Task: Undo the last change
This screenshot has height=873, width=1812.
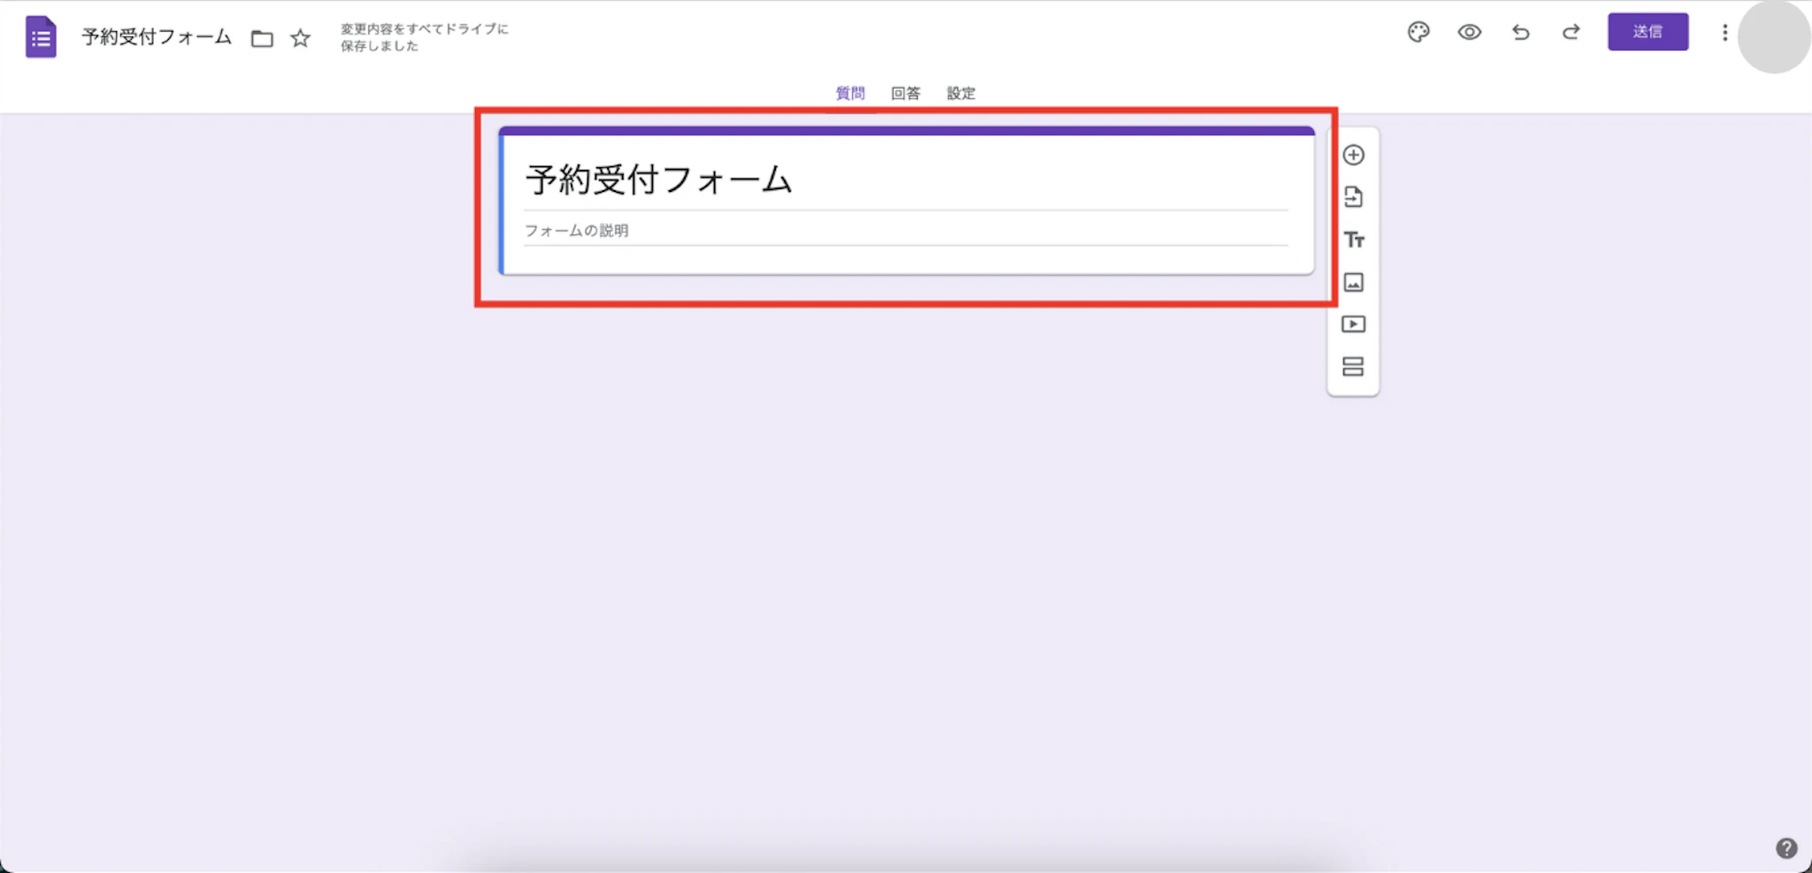Action: [x=1521, y=33]
